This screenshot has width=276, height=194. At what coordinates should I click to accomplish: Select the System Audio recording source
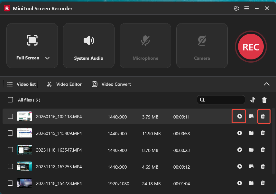pos(89,46)
